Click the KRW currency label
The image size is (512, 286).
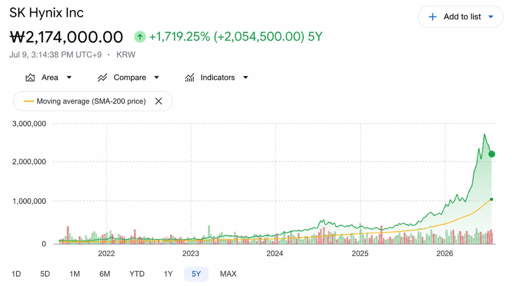(126, 55)
